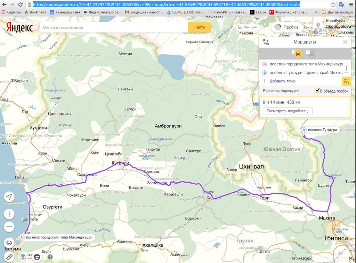Screen dimensions: 356x263
Task: Open GISMETEO.RU bookmark
Action: point(186,12)
